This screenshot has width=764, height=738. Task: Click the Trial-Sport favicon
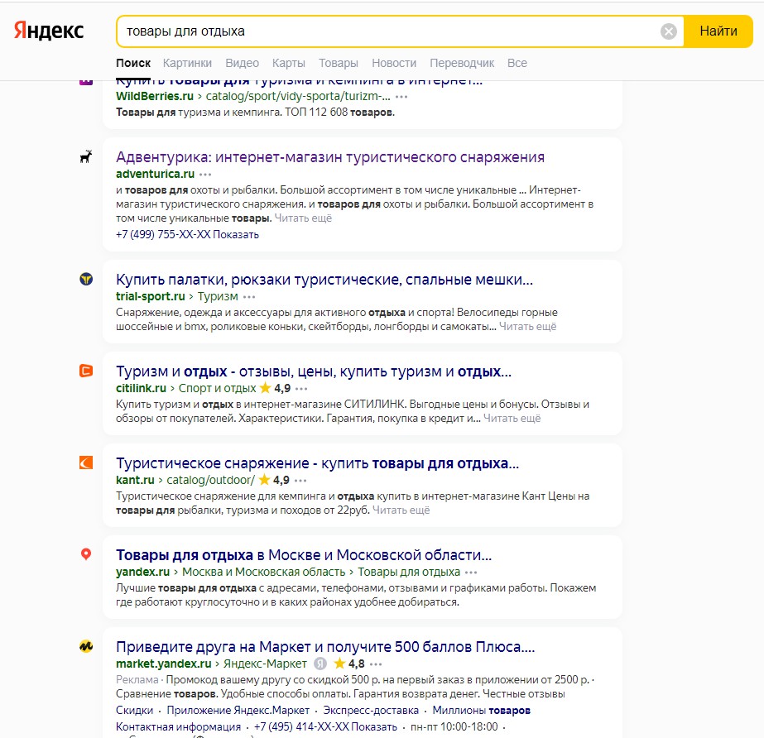86,279
